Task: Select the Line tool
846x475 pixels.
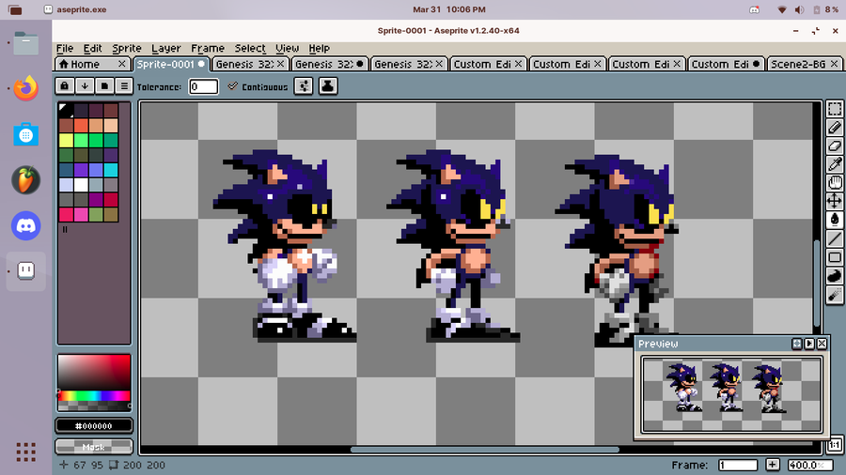Action: coord(835,238)
